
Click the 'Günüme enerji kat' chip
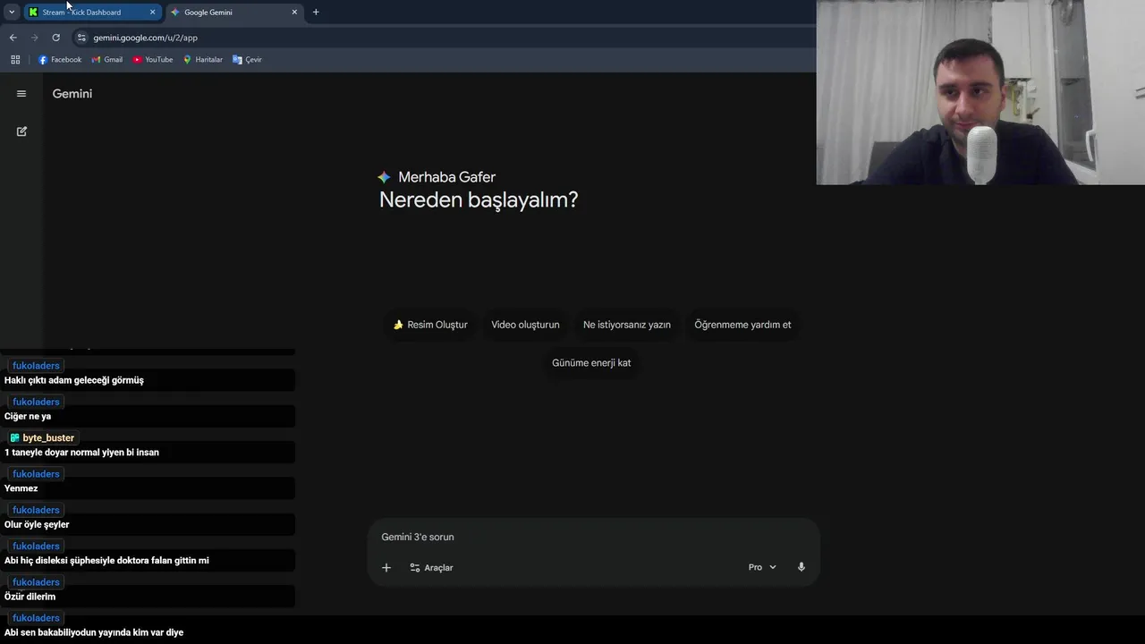(591, 363)
